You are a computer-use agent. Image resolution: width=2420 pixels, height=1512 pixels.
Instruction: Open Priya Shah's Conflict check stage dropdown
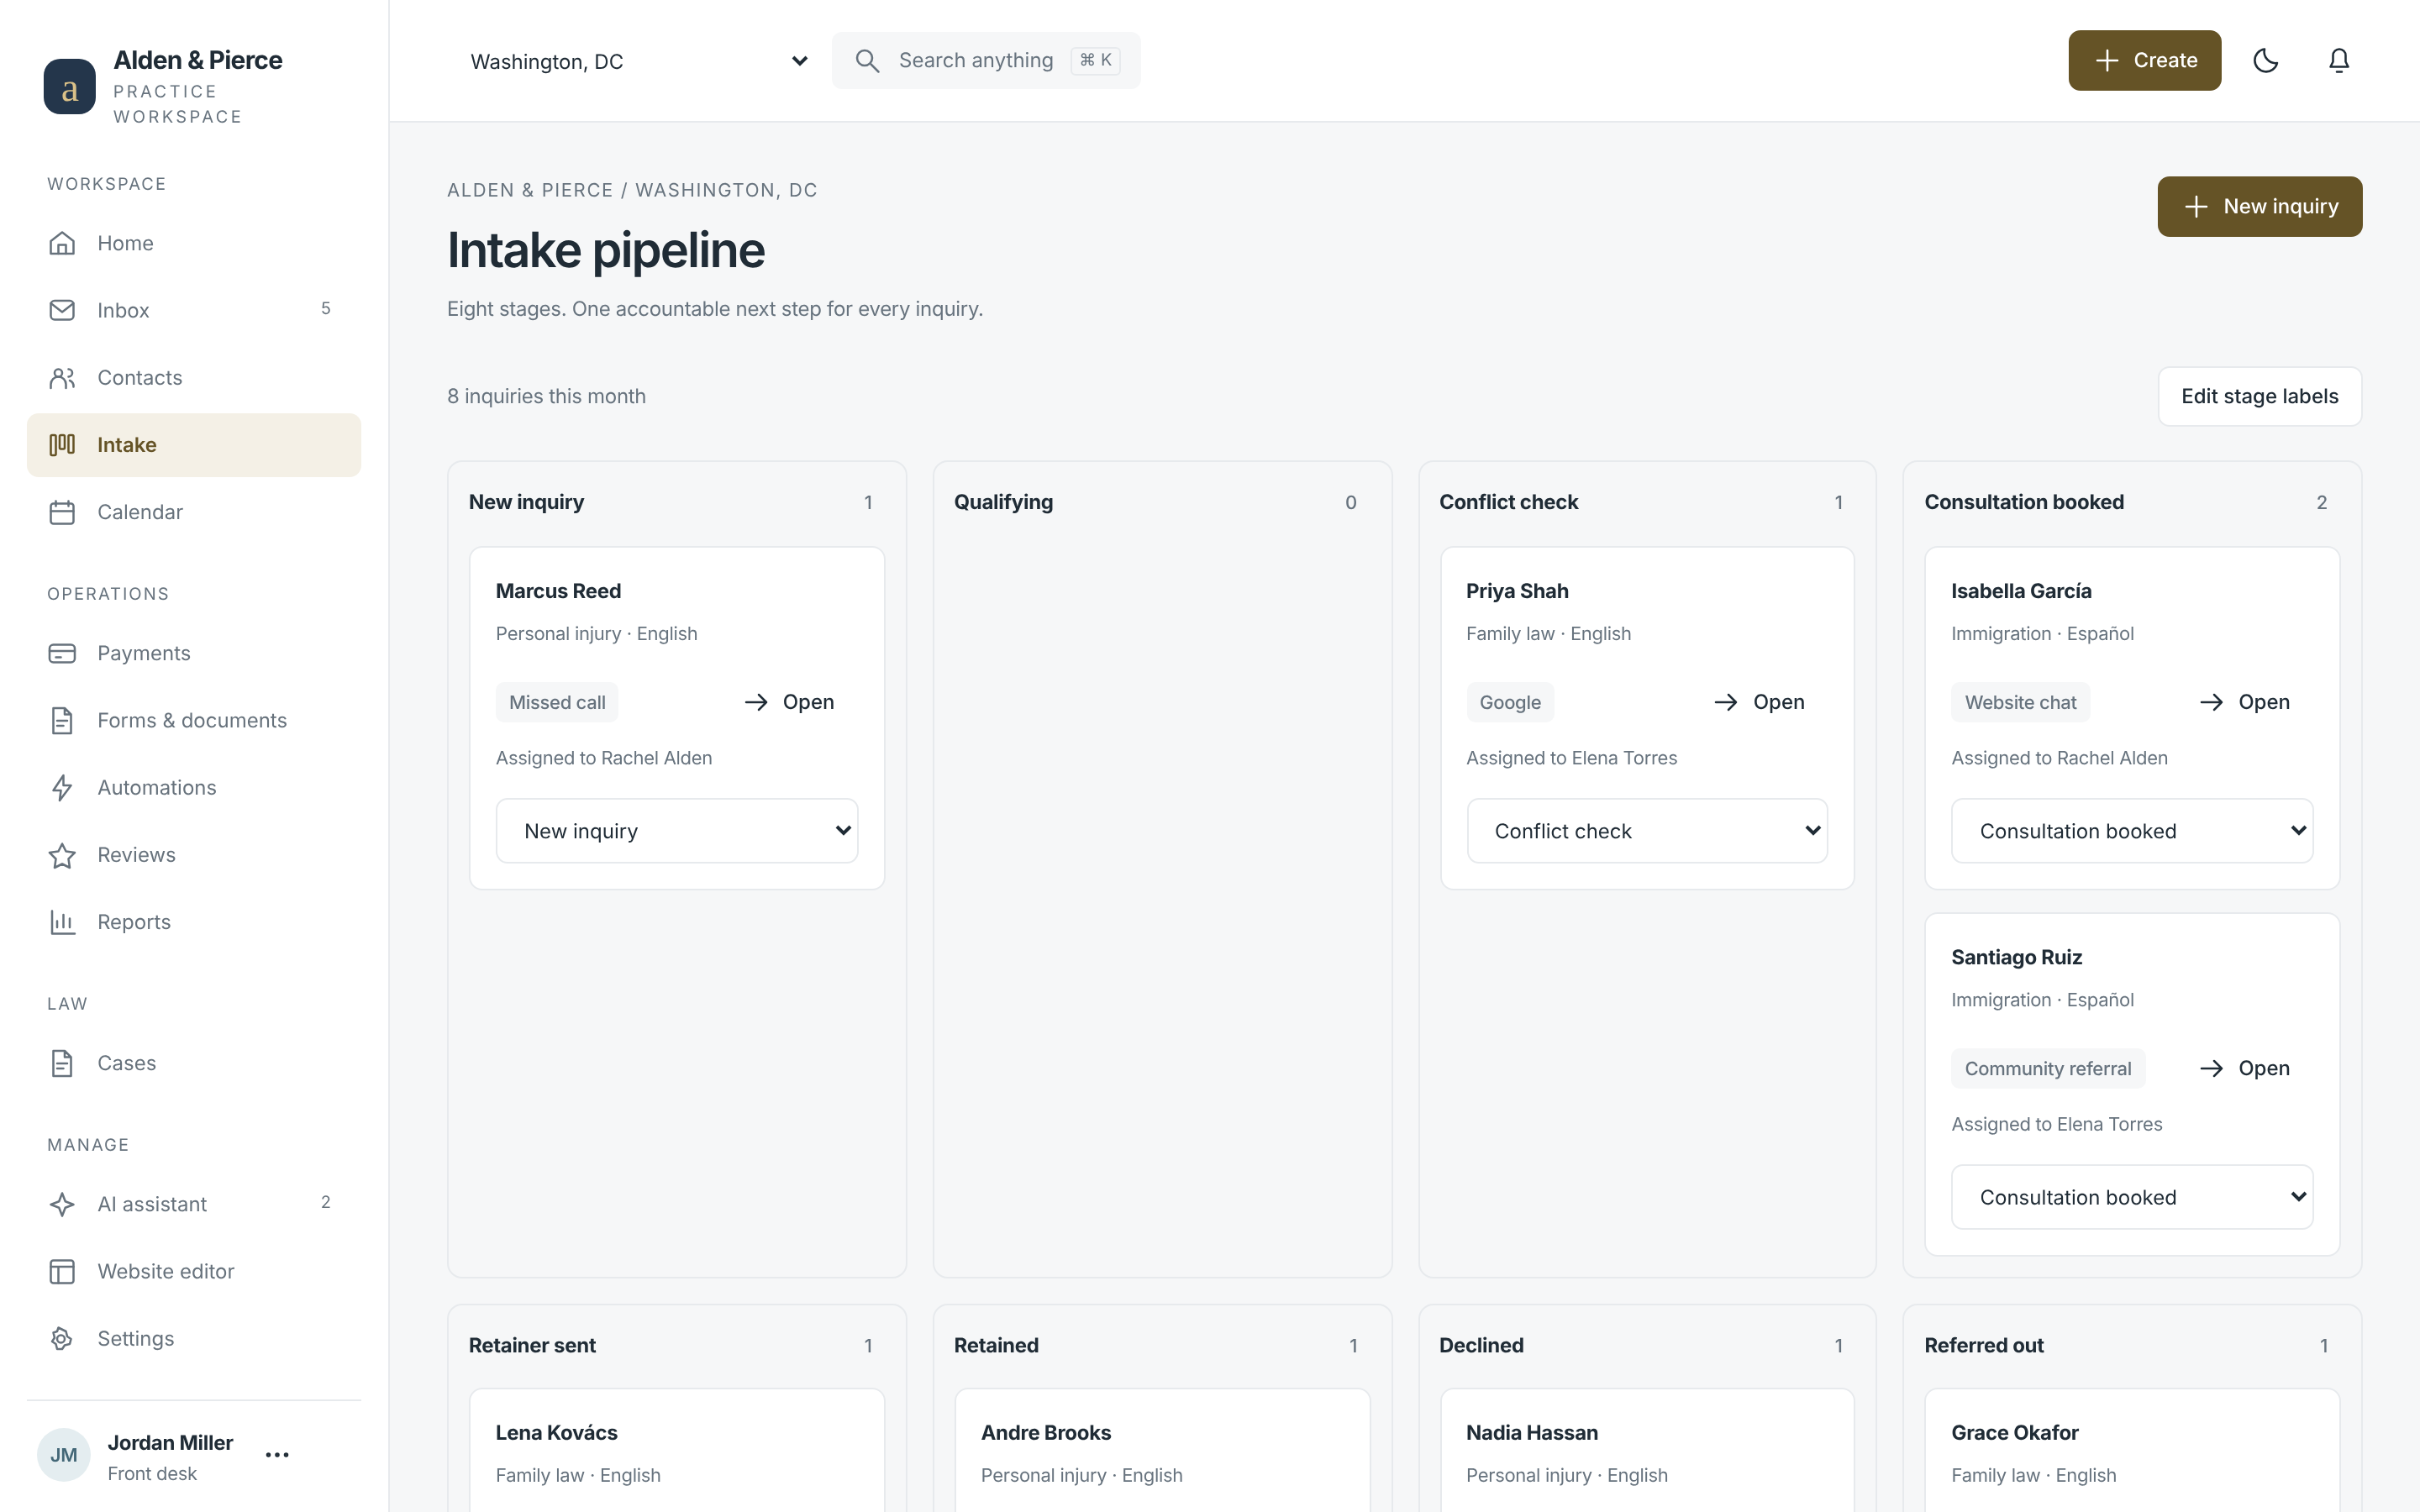pos(1647,830)
